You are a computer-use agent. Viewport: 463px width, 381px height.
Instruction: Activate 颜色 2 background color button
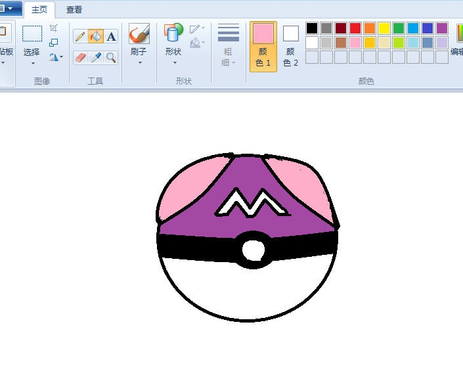tap(290, 47)
